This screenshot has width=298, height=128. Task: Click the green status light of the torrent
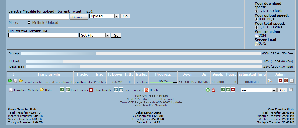[x=10, y=81]
